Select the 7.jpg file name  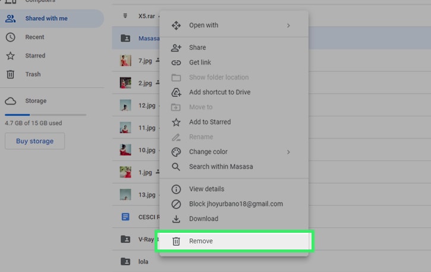[x=145, y=61]
